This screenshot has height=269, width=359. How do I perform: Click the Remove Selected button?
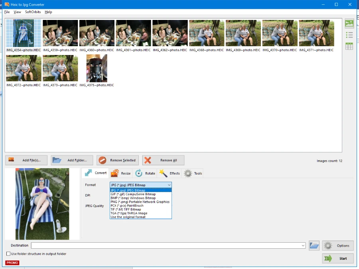[118, 160]
